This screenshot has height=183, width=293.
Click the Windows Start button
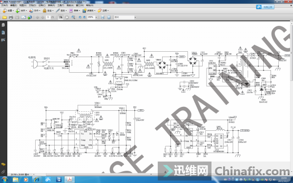tap(4, 180)
